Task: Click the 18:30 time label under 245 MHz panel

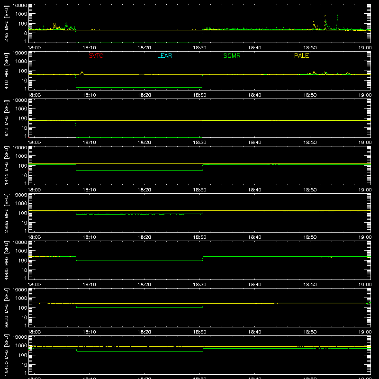Action: pyautogui.click(x=199, y=48)
